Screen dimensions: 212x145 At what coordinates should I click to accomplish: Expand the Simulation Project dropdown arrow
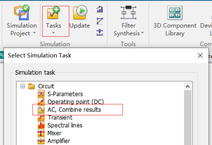click(34, 33)
